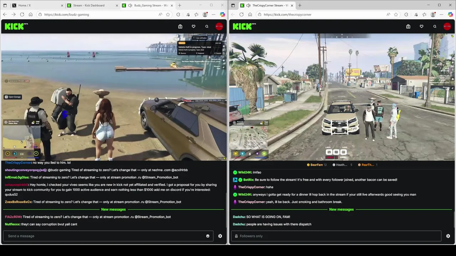Click username Nutflexxx in budz-gaming chat

12,224
